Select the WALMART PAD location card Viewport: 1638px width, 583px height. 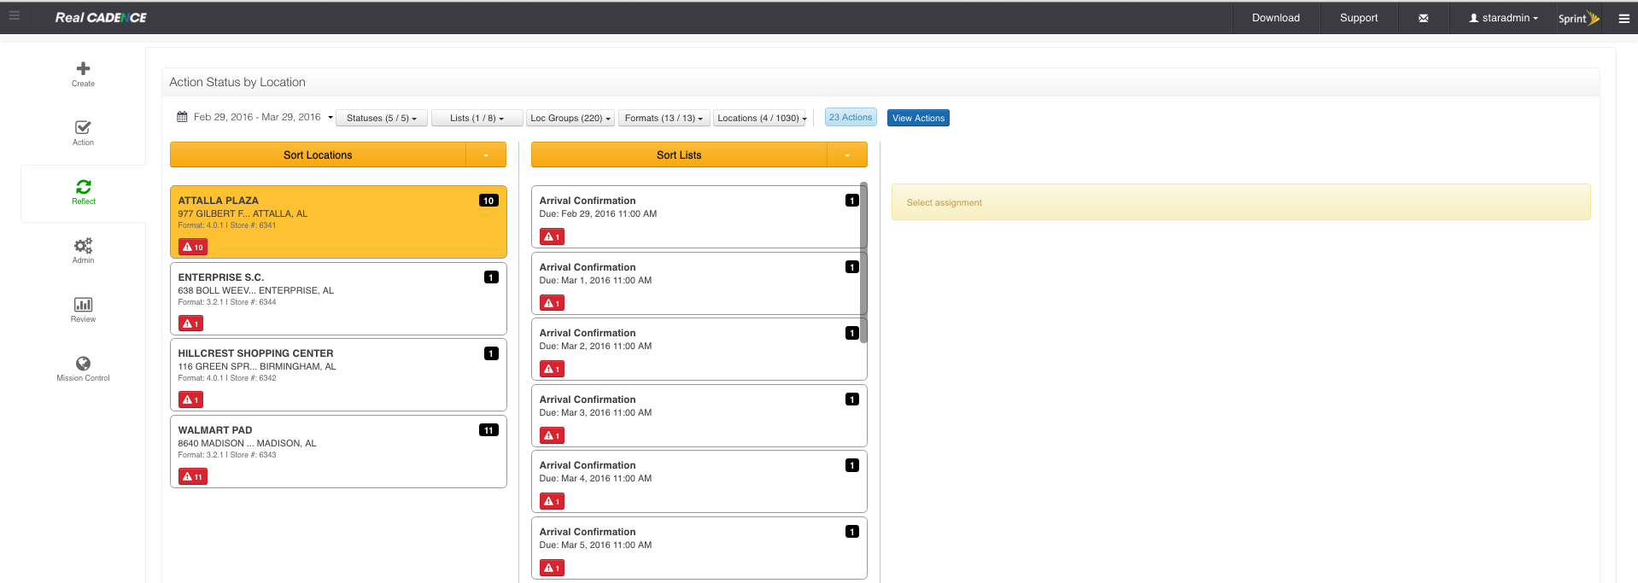tap(338, 451)
